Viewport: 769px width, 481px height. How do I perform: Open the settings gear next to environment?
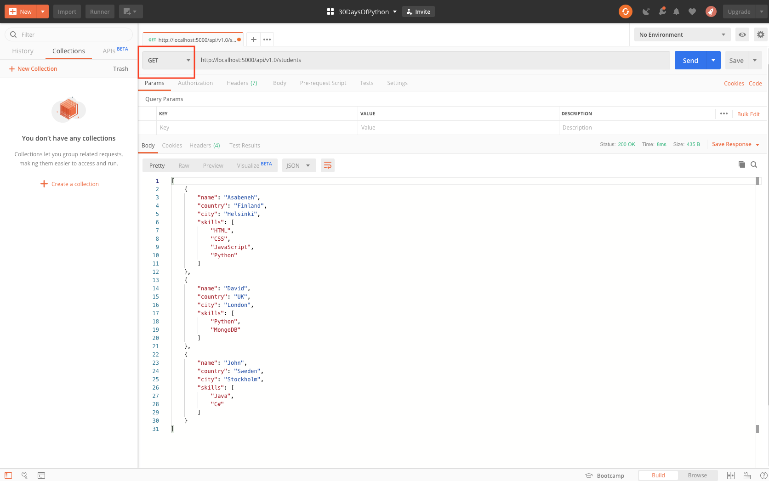point(761,34)
